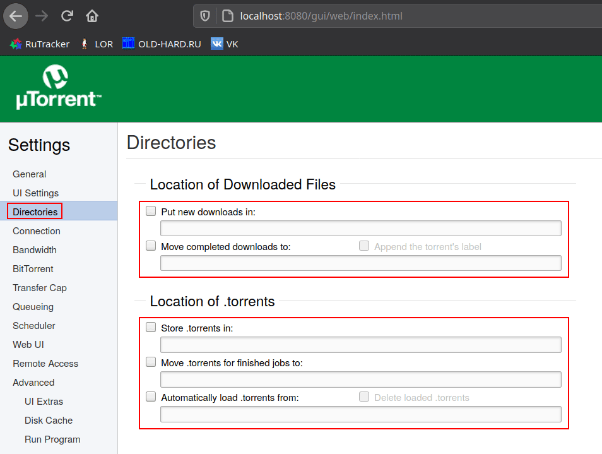This screenshot has height=454, width=602.
Task: Open the UI Extras subsection
Action: 44,402
